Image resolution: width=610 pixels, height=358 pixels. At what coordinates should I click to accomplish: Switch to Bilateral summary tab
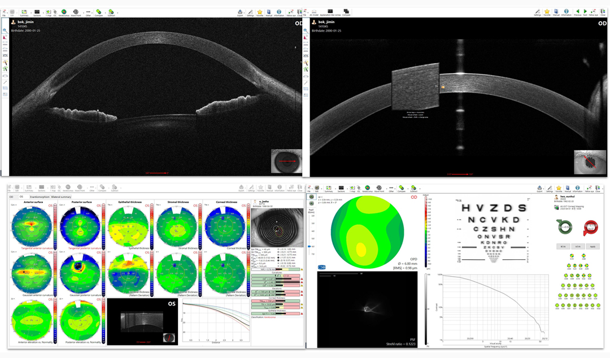(x=62, y=197)
